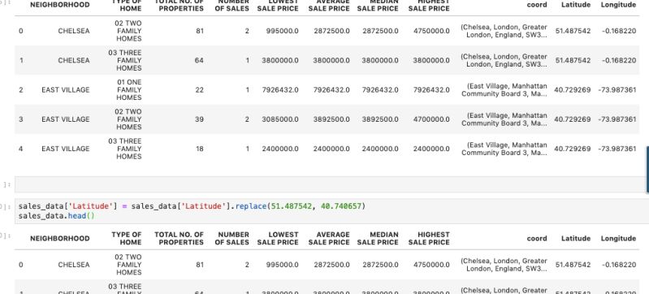This screenshot has height=294, width=649.
Task: Click the sales_data.head() code line
Action: [57, 216]
